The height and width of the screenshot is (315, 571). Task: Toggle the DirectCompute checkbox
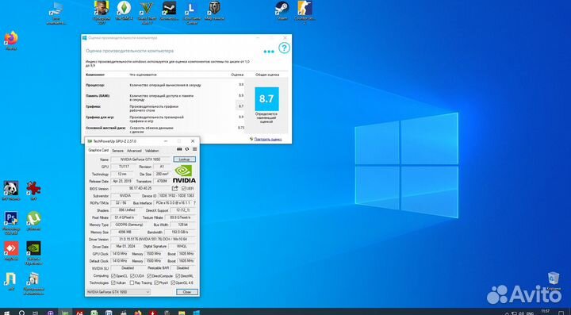[149, 276]
